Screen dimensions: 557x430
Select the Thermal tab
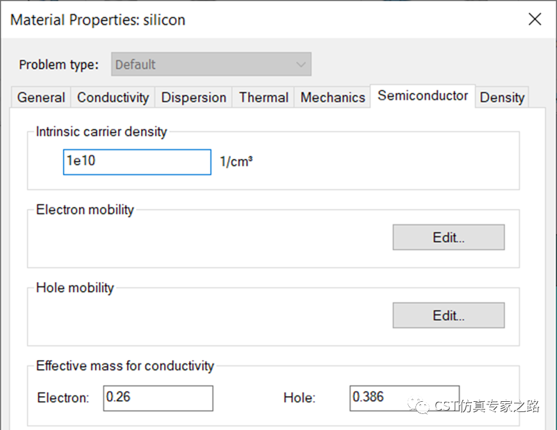[263, 97]
